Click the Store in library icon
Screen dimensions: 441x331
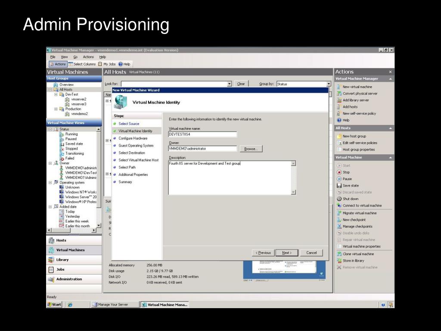click(x=339, y=261)
